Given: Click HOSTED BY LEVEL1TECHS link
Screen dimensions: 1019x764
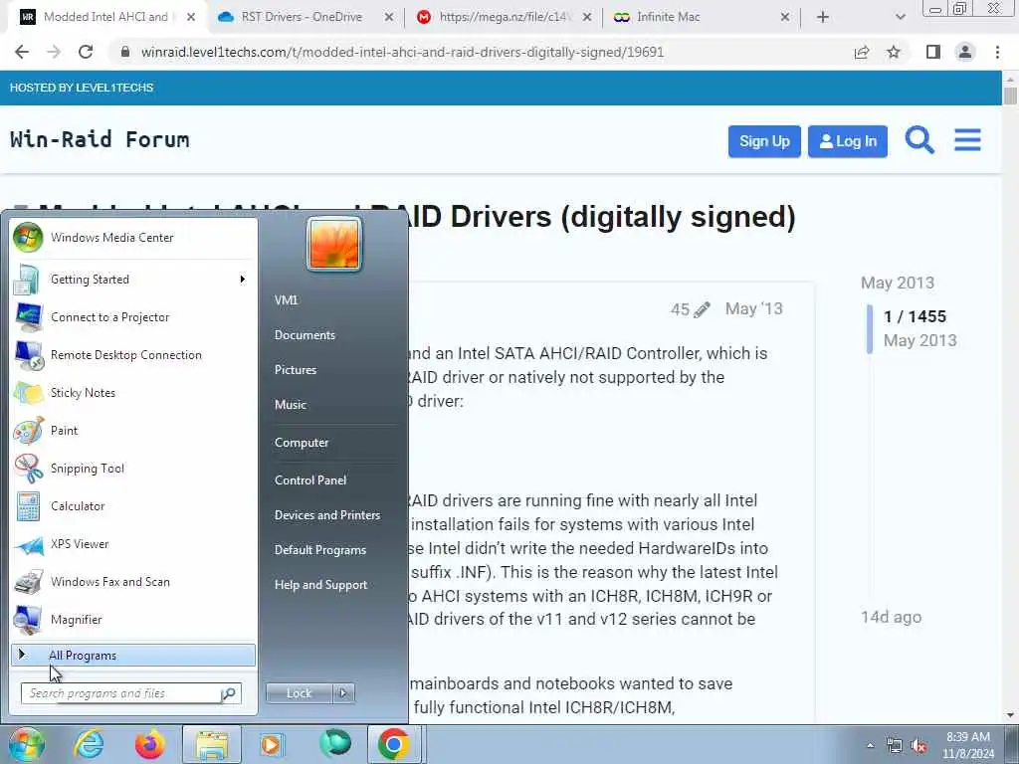Looking at the screenshot, I should click(82, 88).
